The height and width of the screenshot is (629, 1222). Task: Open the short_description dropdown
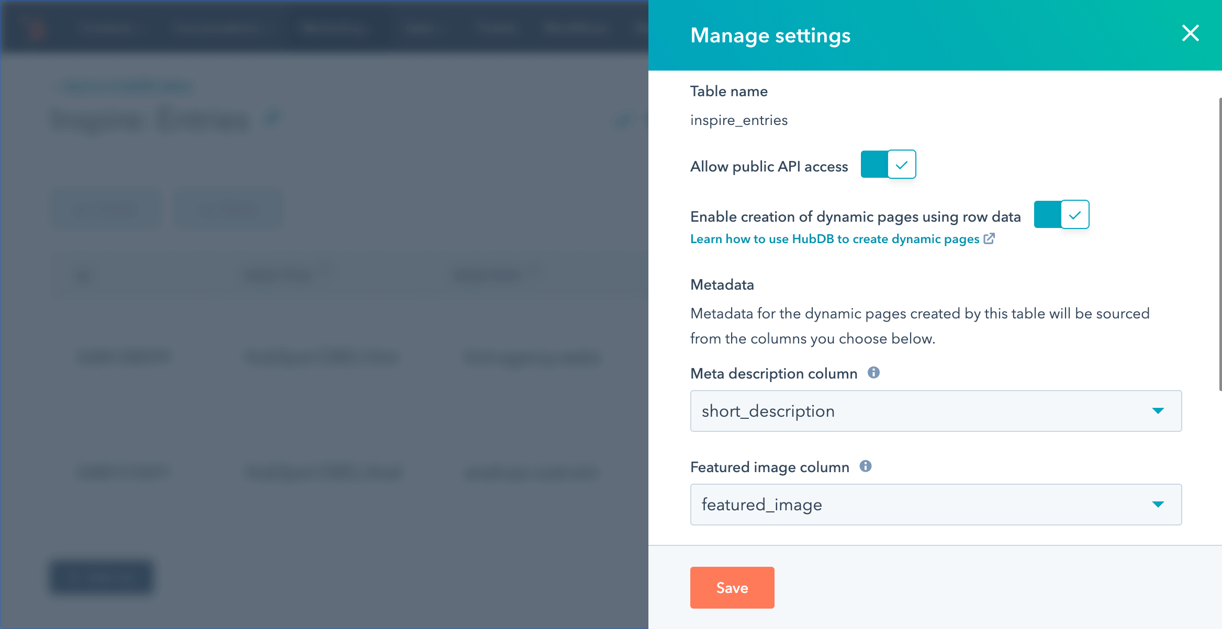coord(935,411)
